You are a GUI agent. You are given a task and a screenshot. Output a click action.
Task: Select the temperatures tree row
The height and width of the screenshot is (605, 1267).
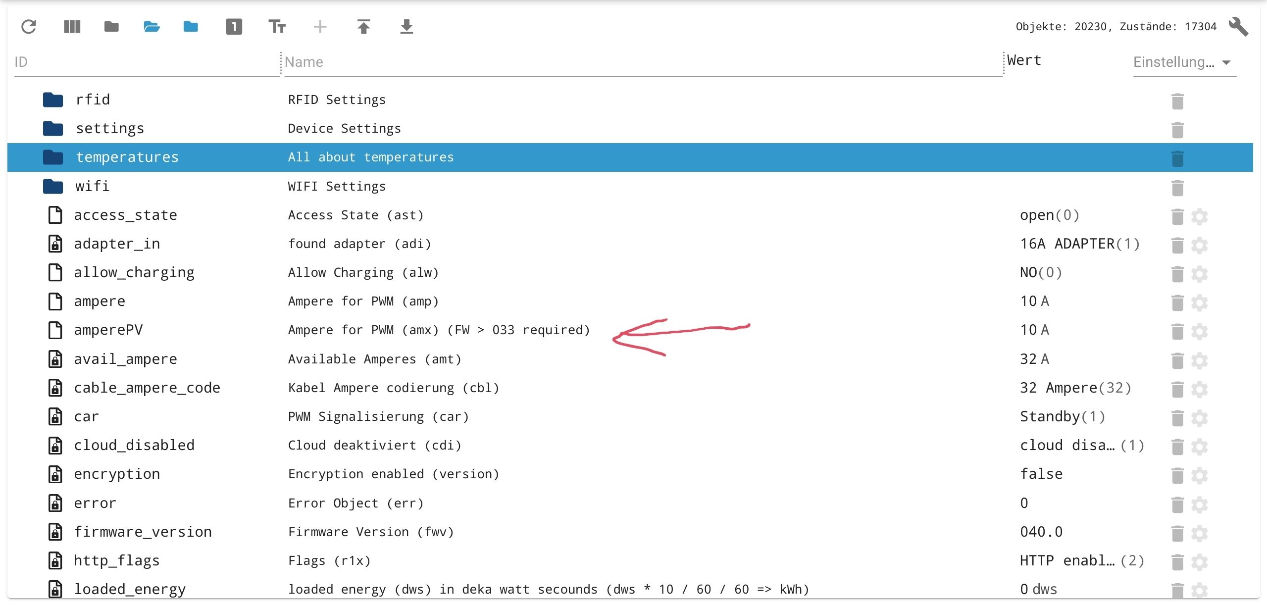click(127, 157)
